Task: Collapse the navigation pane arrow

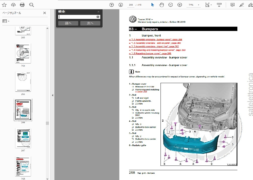Action: (52, 95)
